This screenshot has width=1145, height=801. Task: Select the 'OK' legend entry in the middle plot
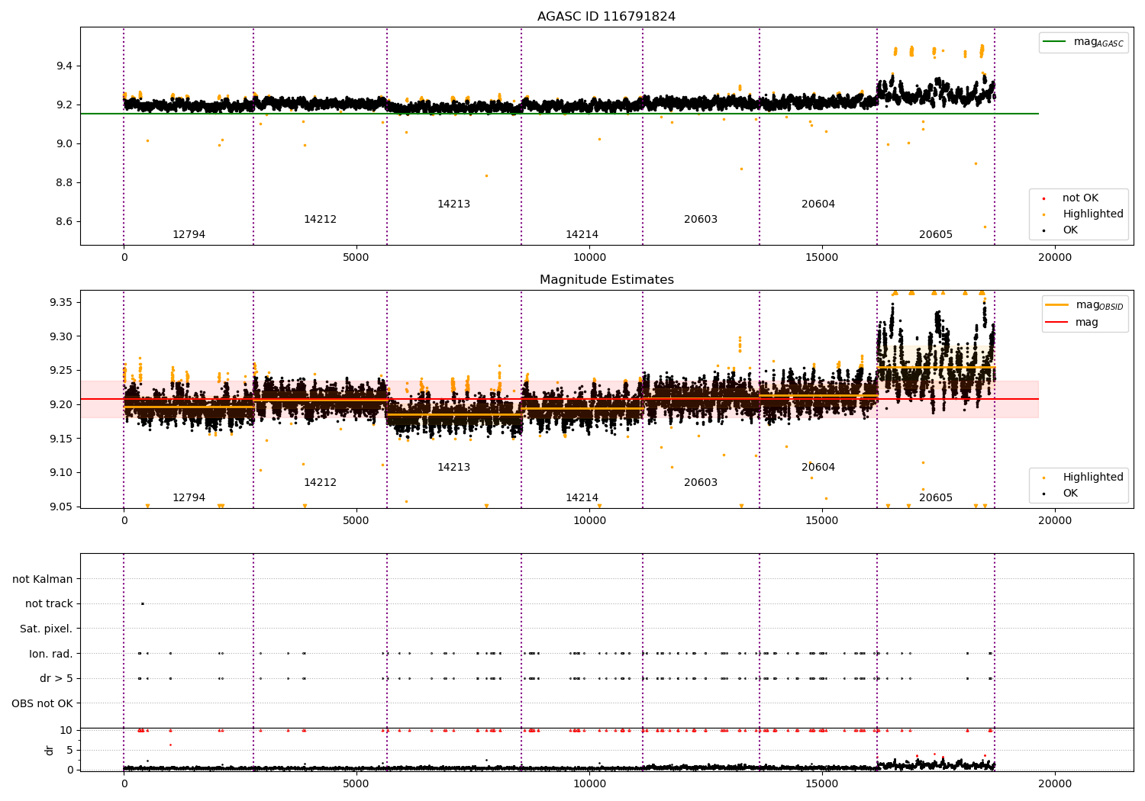point(1070,494)
